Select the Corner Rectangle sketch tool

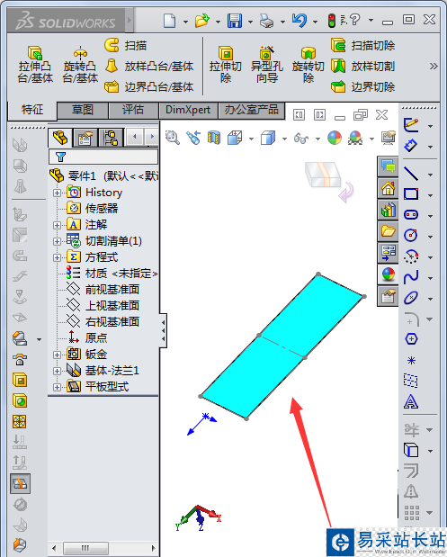[411, 194]
